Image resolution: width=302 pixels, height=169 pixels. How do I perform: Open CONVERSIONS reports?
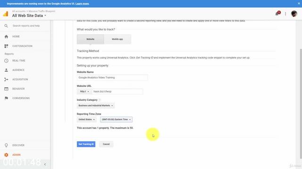click(21, 98)
